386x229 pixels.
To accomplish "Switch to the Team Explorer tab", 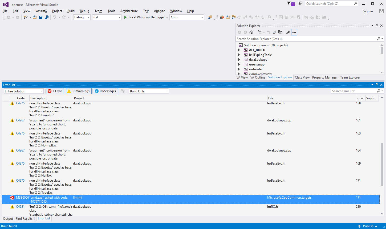I will (350, 77).
